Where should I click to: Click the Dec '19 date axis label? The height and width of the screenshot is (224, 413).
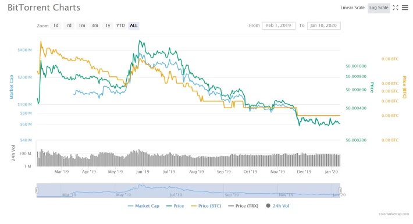pos(304,172)
